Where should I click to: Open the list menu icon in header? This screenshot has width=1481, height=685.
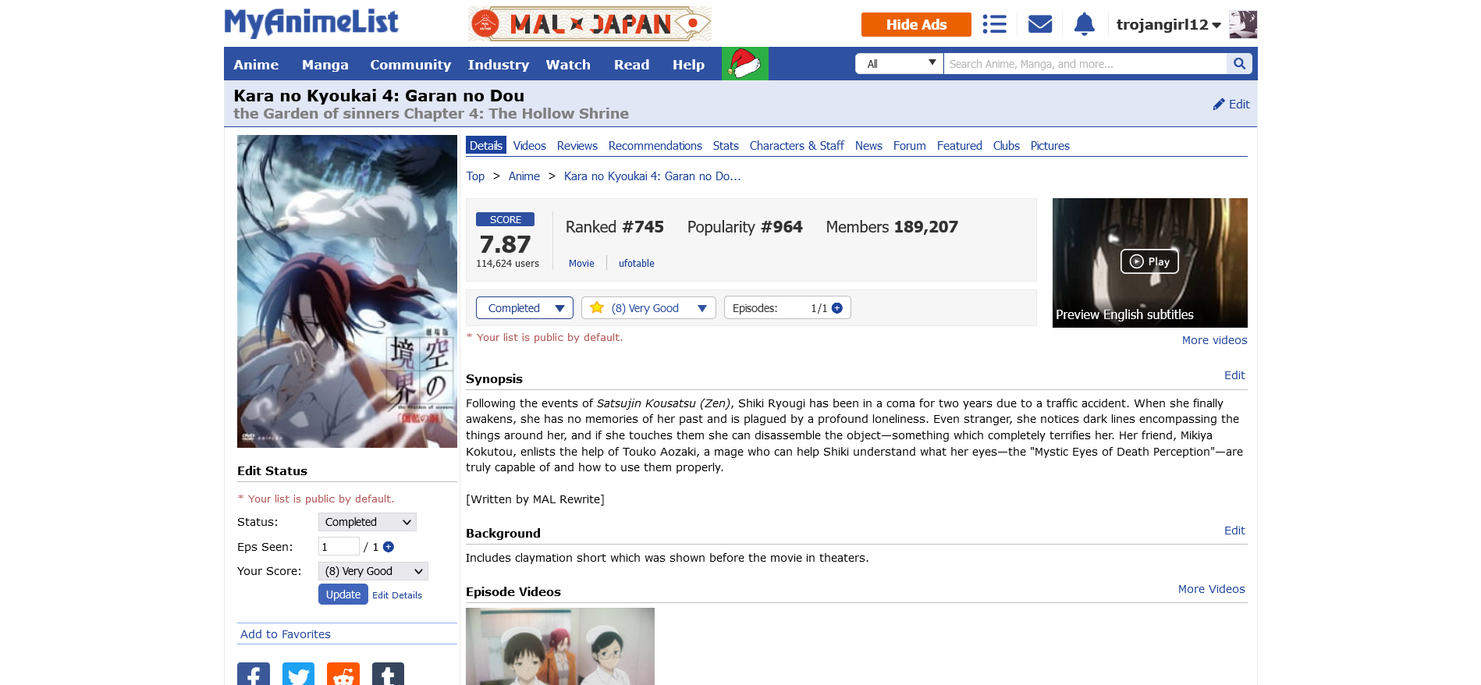pos(994,24)
